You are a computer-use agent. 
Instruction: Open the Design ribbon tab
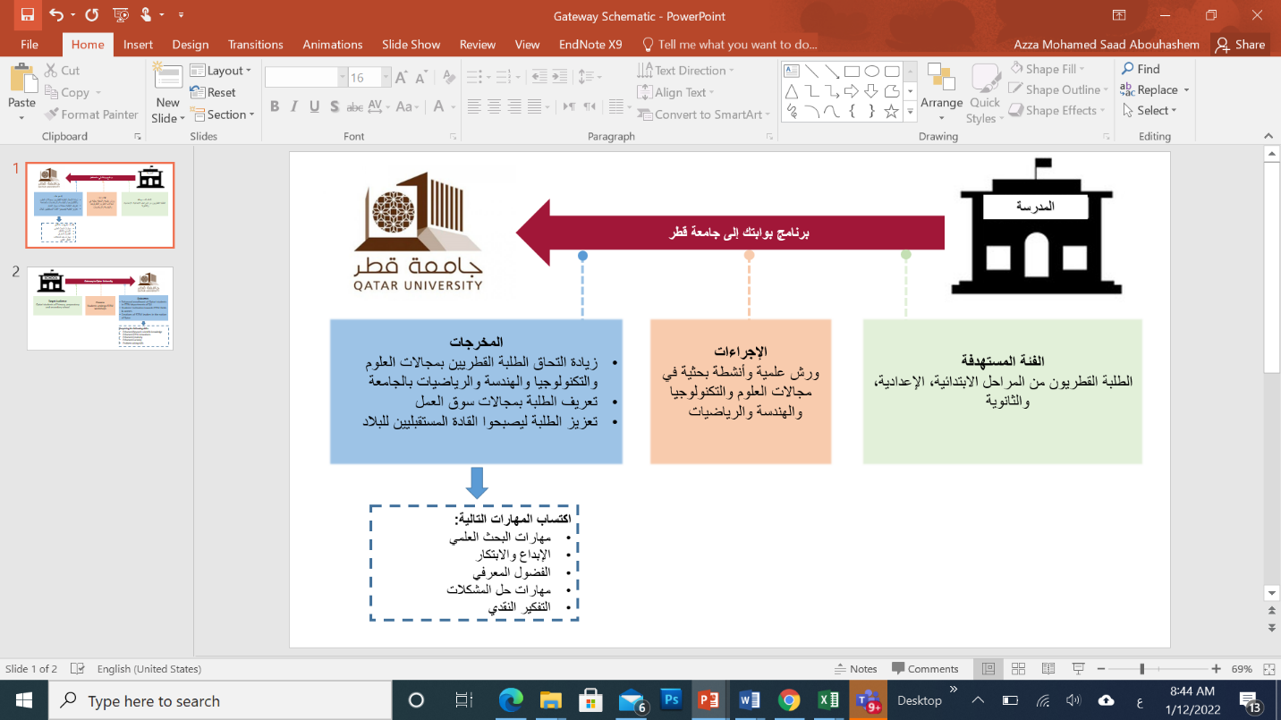190,45
